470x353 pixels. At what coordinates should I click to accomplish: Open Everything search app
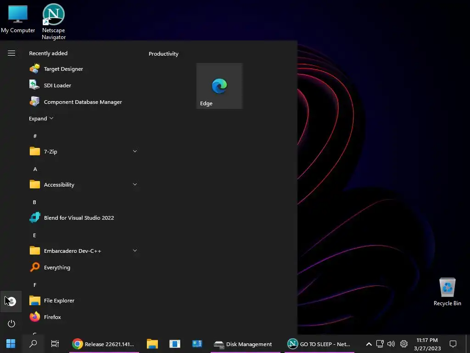coord(84,267)
